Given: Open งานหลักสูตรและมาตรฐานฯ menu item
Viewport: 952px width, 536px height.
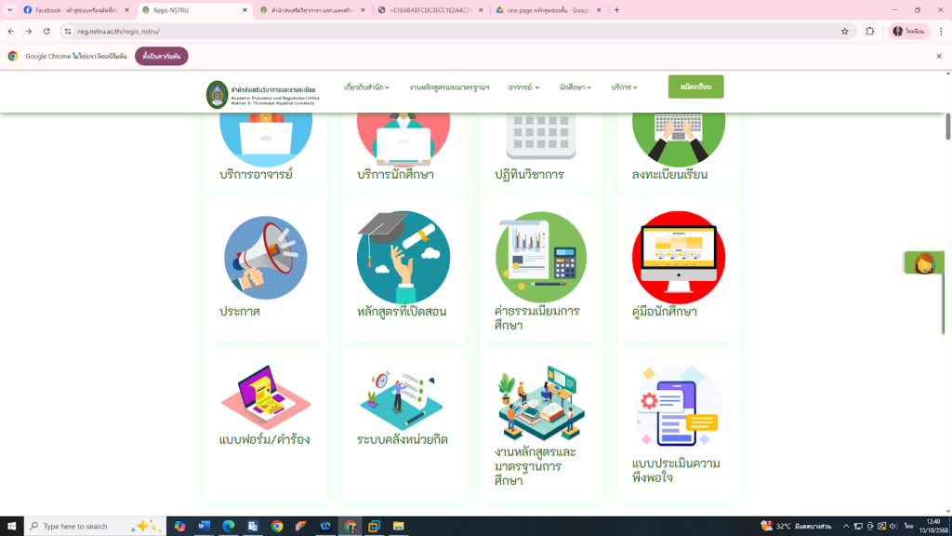Looking at the screenshot, I should pyautogui.click(x=449, y=87).
